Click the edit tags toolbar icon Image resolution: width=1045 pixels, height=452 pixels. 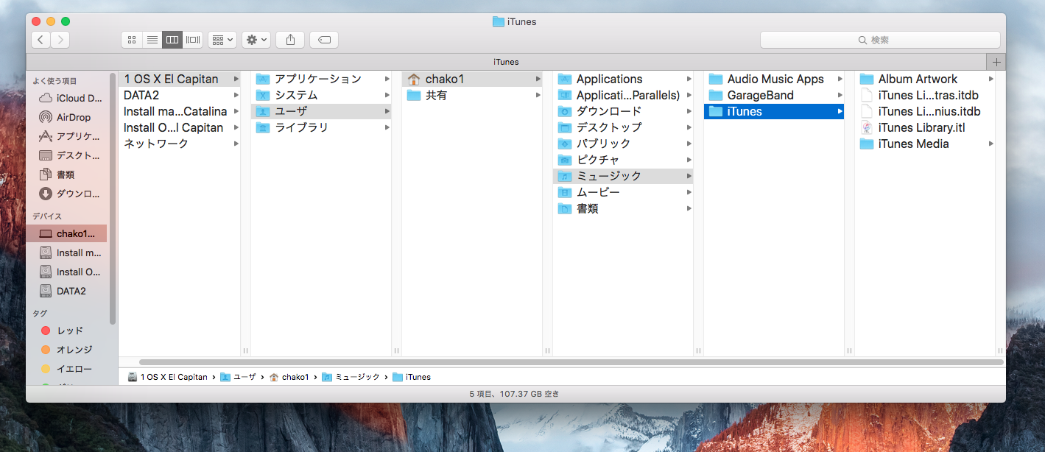click(324, 40)
